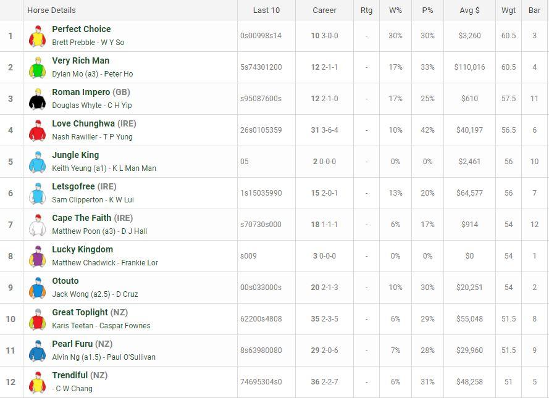Click Perfect Choice's yellow and red jockey silks
The width and height of the screenshot is (549, 398).
pyautogui.click(x=38, y=36)
